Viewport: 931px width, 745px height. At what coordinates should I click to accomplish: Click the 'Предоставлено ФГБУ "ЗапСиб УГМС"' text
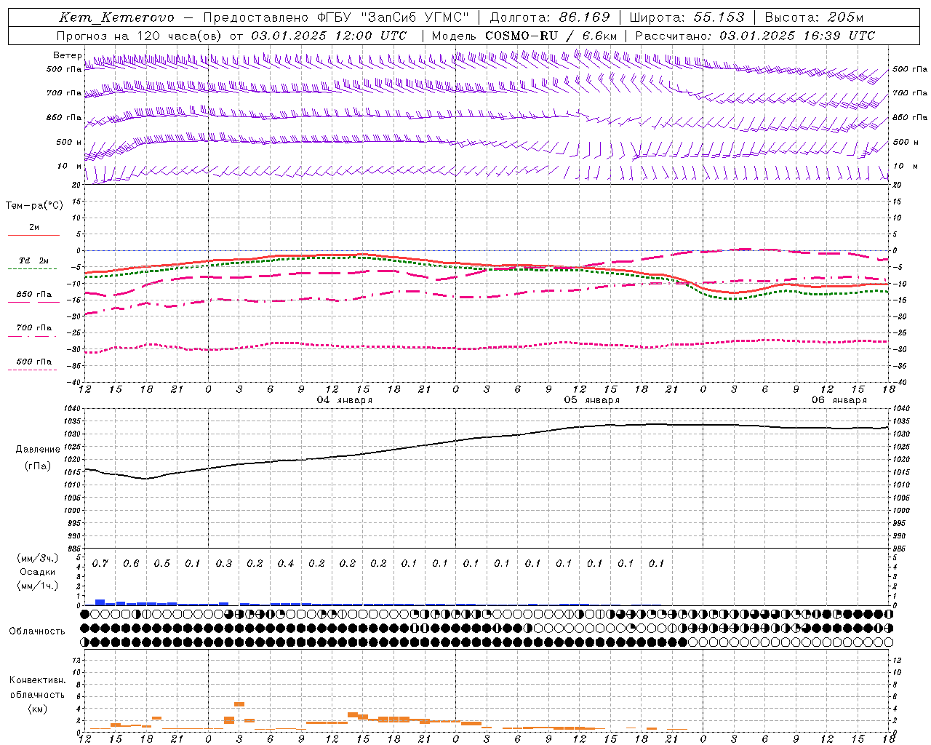pyautogui.click(x=336, y=17)
